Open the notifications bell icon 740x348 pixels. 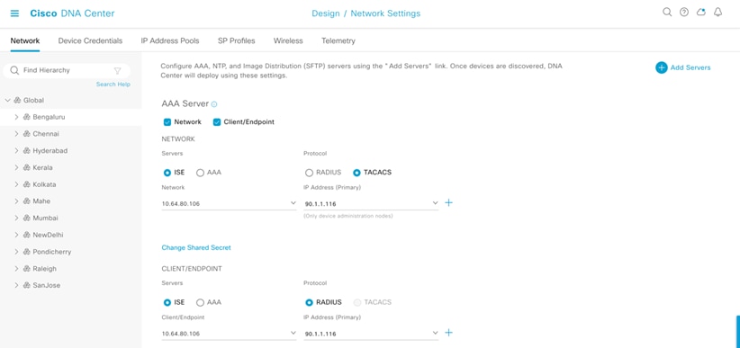pyautogui.click(x=717, y=13)
